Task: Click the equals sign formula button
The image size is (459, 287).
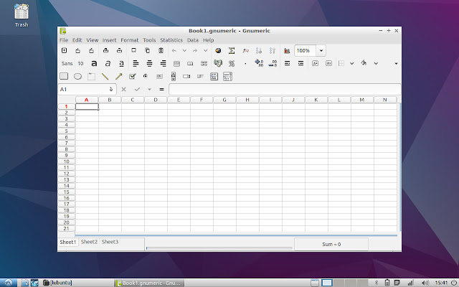Action: pos(161,89)
